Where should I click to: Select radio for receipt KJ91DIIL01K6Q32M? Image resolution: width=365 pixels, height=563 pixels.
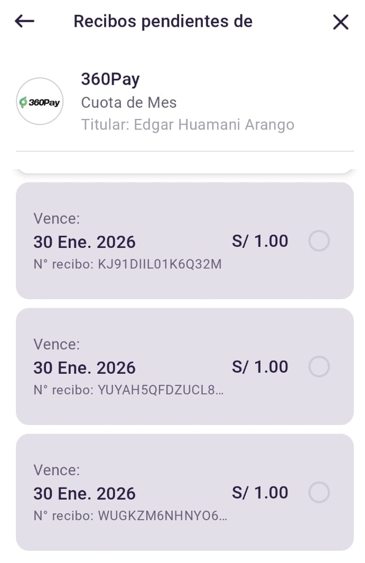click(x=319, y=241)
